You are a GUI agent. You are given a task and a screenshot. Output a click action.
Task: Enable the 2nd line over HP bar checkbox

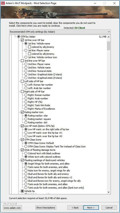click(22, 61)
